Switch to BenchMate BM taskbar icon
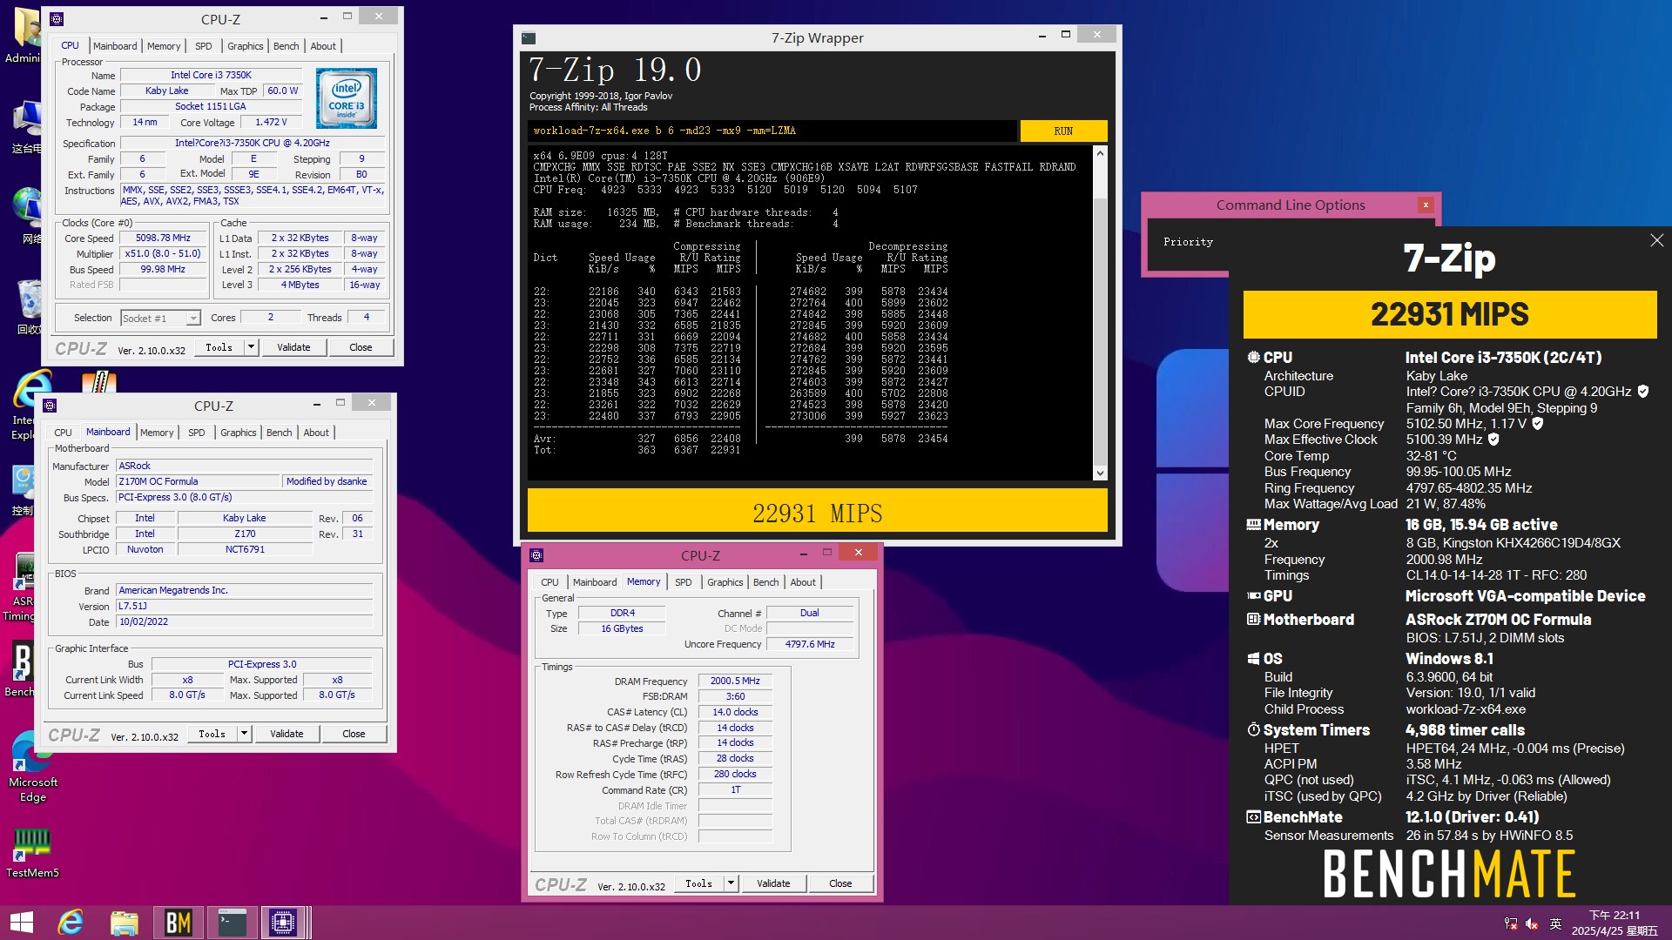1672x940 pixels. pos(179,923)
